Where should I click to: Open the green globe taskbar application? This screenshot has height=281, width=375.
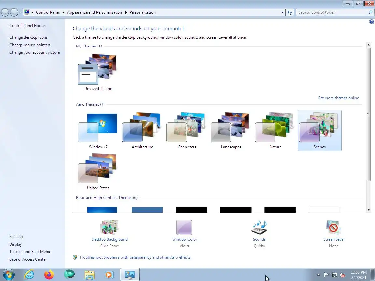click(69, 274)
